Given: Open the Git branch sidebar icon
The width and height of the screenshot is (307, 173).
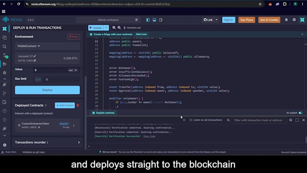Looking at the screenshot, I should coord(5,93).
